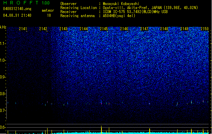212x134 pixels.
Task: Click the 0.8 kHz frequency label
Action: (3, 94)
